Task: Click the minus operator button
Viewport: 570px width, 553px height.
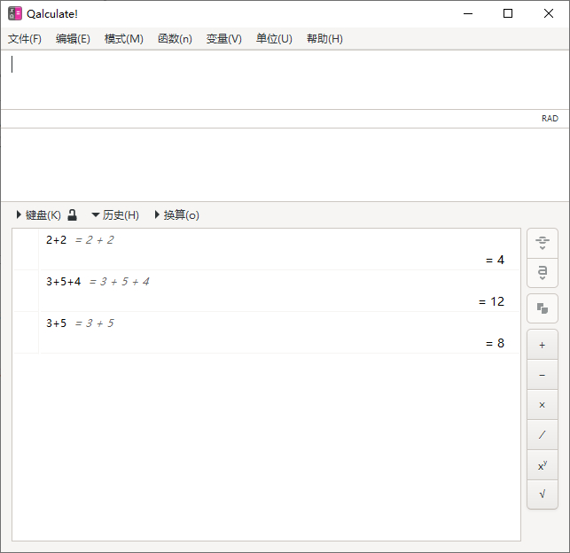Action: point(543,375)
